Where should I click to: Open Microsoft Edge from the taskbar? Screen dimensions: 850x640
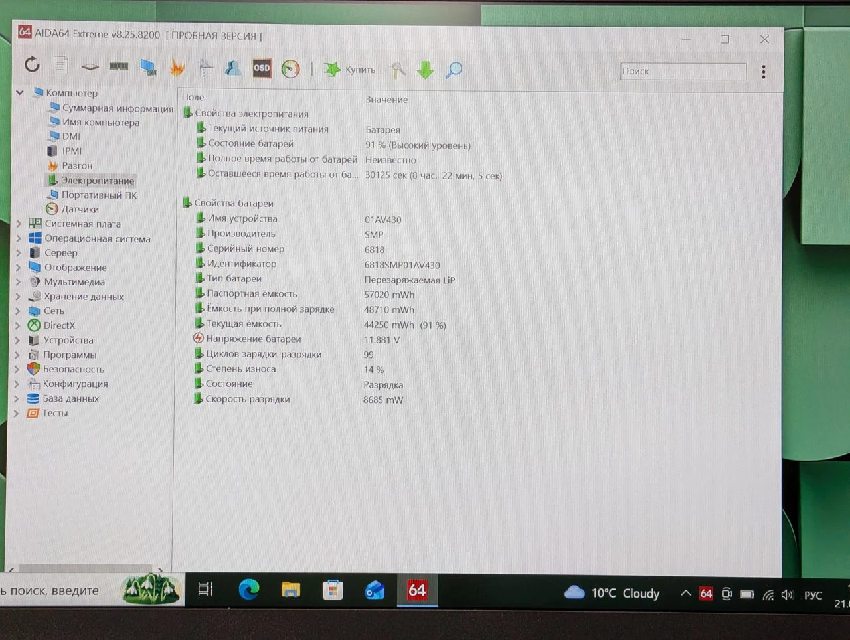(x=249, y=589)
